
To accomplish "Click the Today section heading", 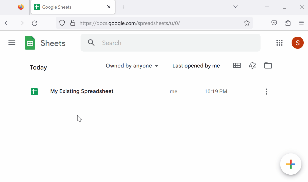I will 38,67.
